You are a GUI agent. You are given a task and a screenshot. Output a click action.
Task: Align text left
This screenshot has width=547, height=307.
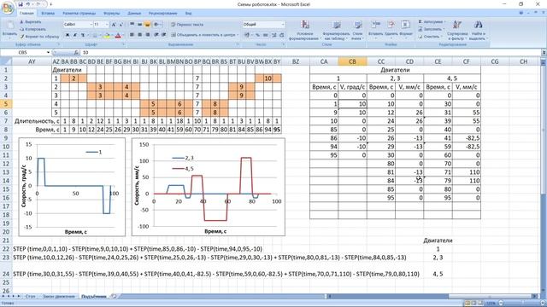coord(132,35)
